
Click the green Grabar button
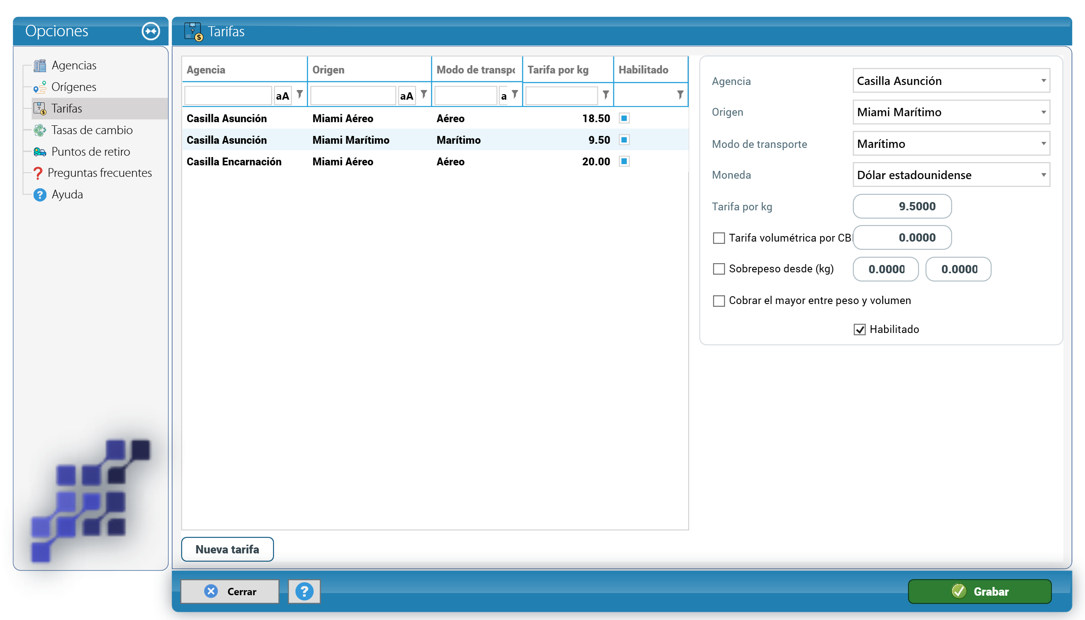980,592
